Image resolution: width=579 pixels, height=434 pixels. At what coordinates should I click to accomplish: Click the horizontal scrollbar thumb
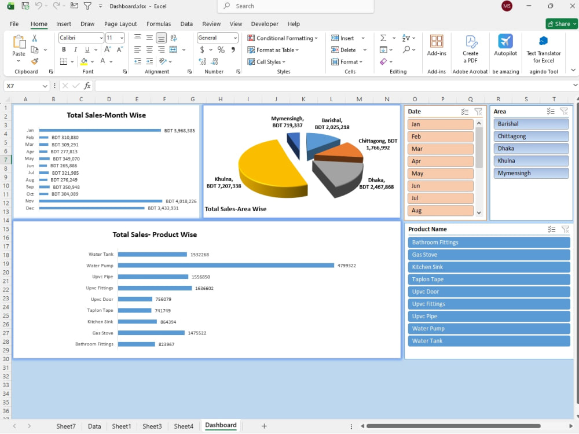pos(453,426)
